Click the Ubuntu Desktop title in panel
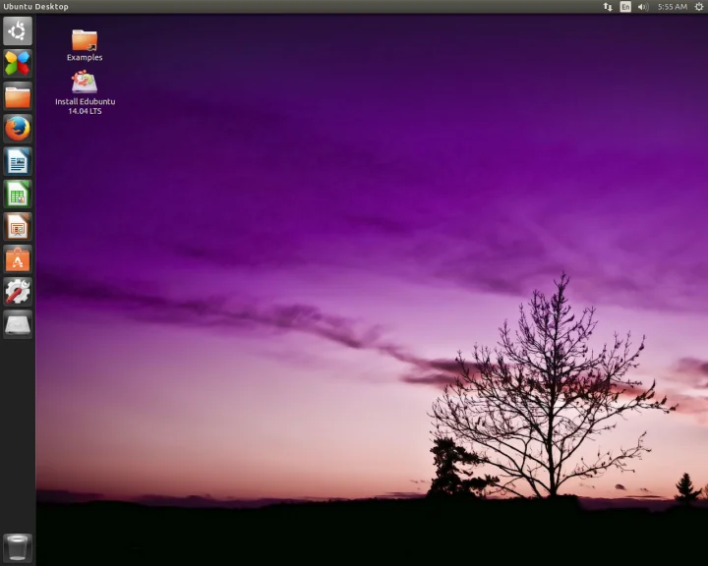Image resolution: width=708 pixels, height=566 pixels. (36, 7)
